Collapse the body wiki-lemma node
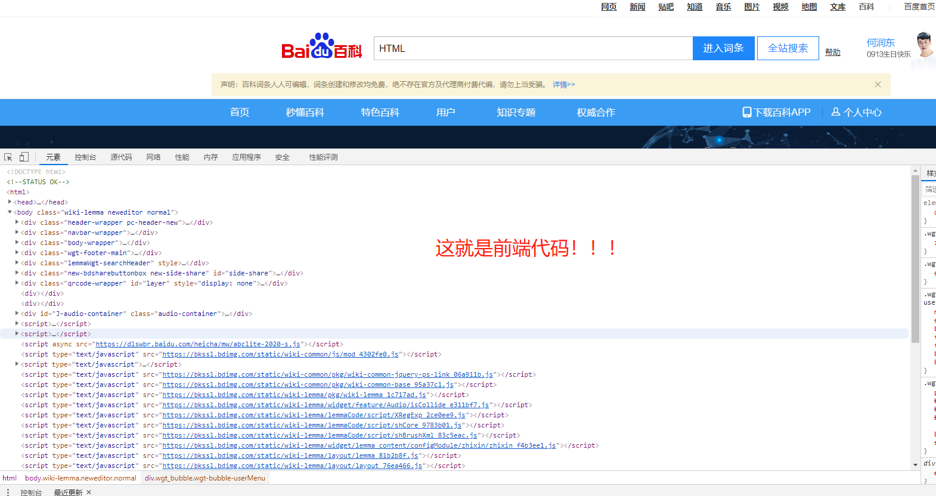936x496 pixels. click(x=10, y=212)
